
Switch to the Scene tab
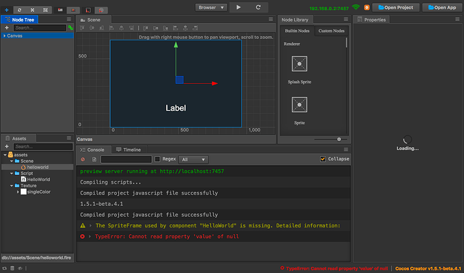[x=94, y=19]
